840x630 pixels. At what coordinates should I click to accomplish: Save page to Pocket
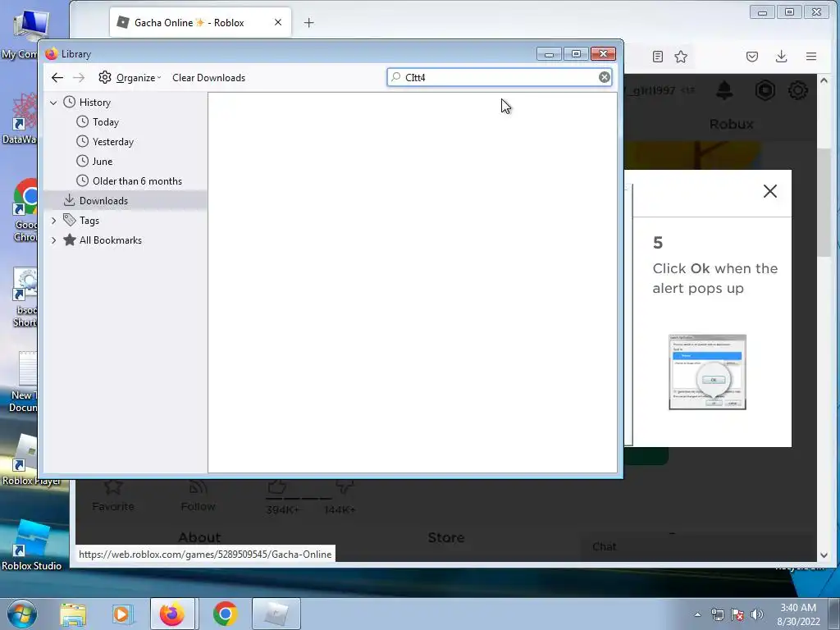752,57
